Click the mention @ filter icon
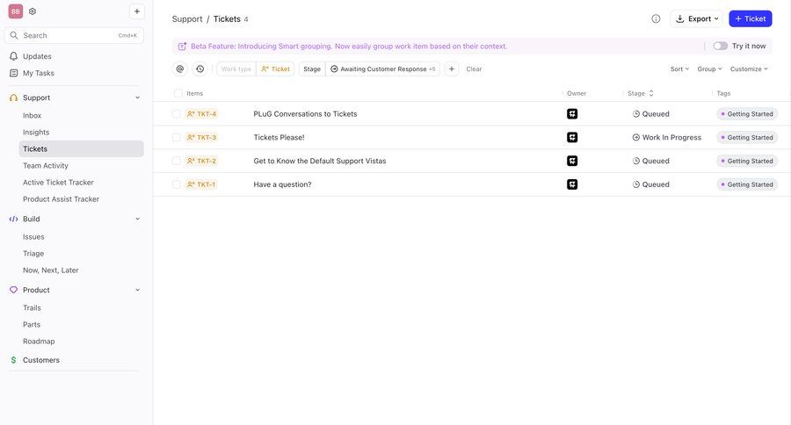 click(x=180, y=69)
